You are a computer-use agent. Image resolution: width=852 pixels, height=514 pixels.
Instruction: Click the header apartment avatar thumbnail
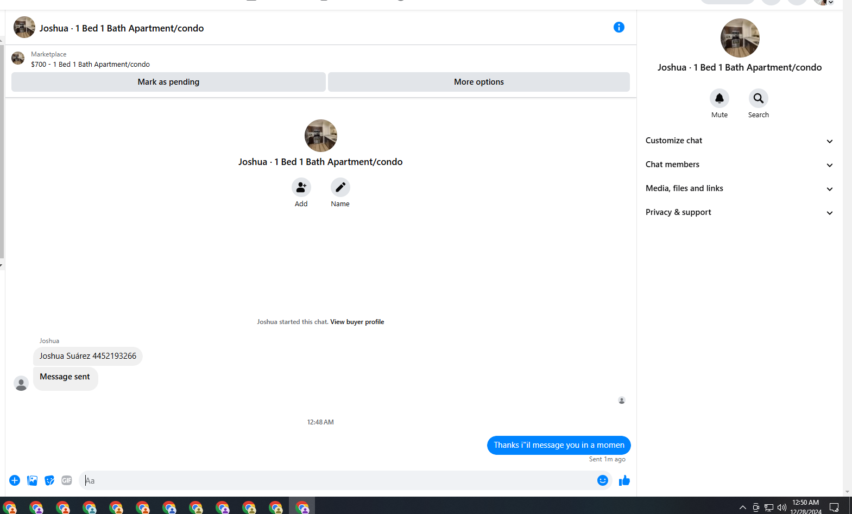(x=24, y=27)
